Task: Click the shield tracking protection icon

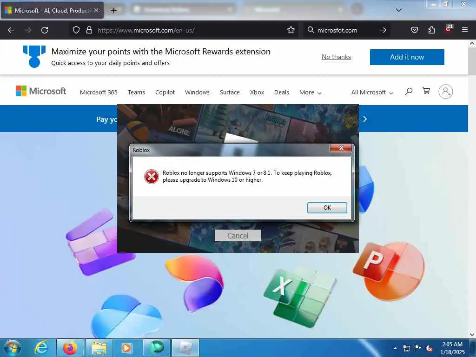Action: click(76, 30)
